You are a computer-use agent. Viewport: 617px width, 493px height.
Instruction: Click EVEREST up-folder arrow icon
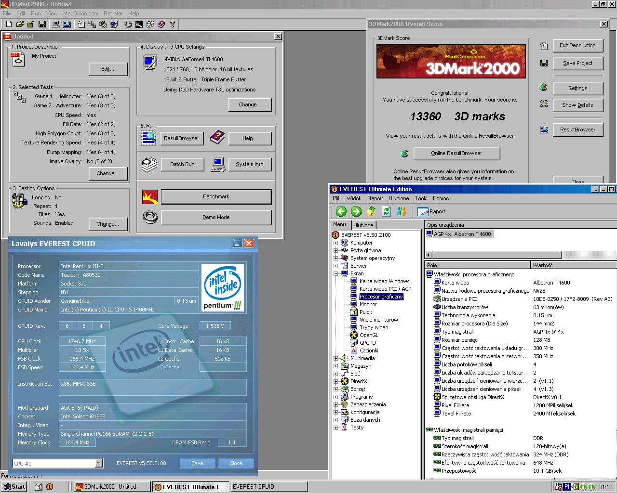[371, 211]
